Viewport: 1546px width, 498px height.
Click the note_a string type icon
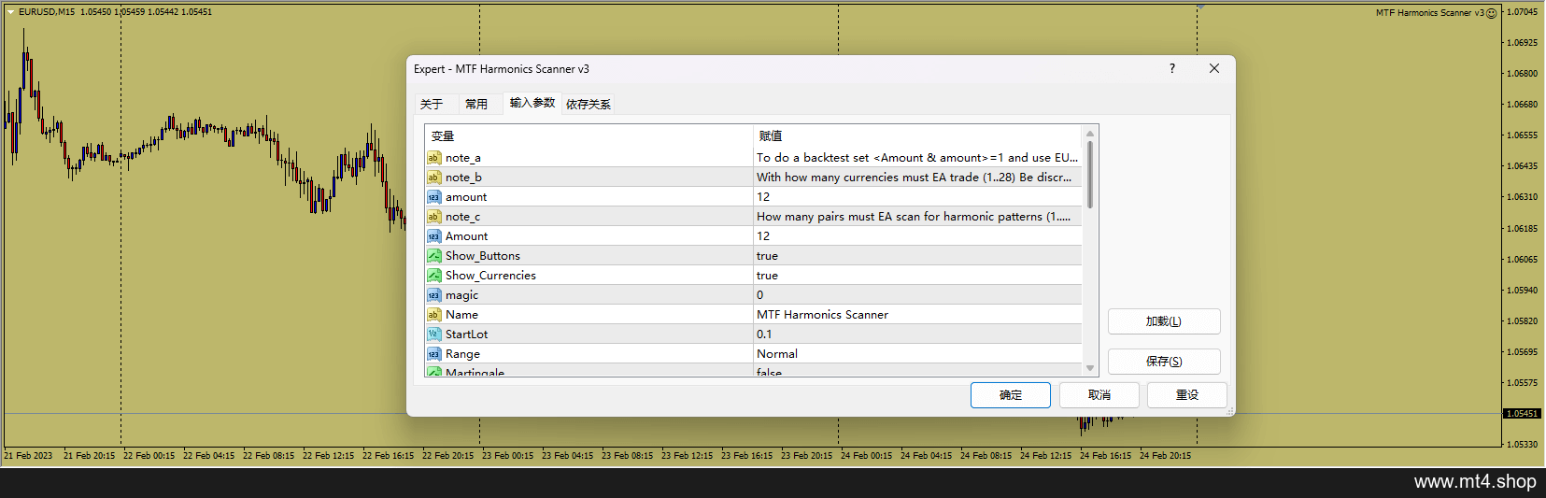tap(433, 158)
